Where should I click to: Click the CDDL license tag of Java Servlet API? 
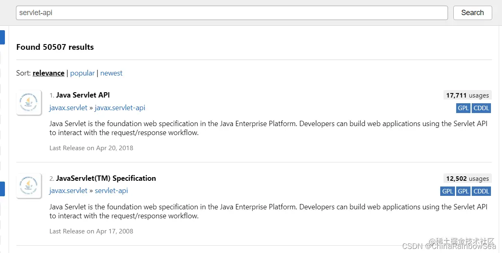(x=481, y=108)
